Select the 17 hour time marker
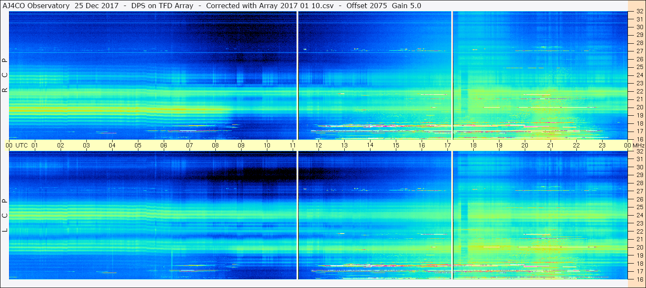The width and height of the screenshot is (646, 288). coord(447,145)
